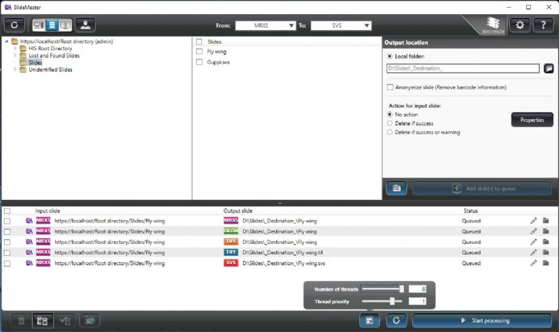Toggle the thread settings popup button

click(x=370, y=321)
